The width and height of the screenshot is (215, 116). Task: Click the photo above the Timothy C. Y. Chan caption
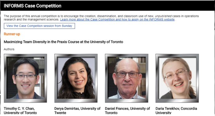point(25,78)
